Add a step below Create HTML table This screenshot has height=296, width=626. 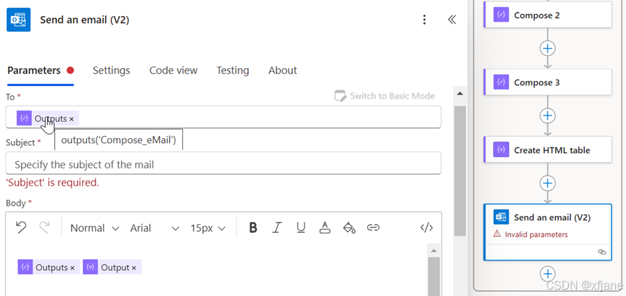click(548, 183)
